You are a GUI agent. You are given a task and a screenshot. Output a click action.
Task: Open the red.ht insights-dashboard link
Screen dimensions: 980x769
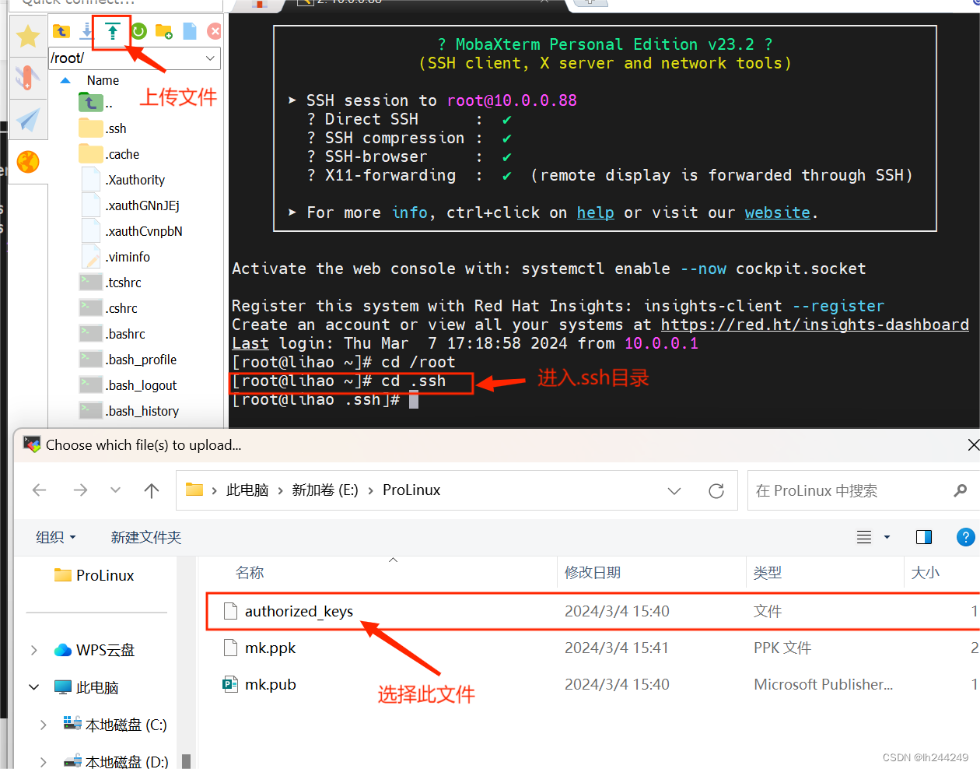(x=814, y=325)
